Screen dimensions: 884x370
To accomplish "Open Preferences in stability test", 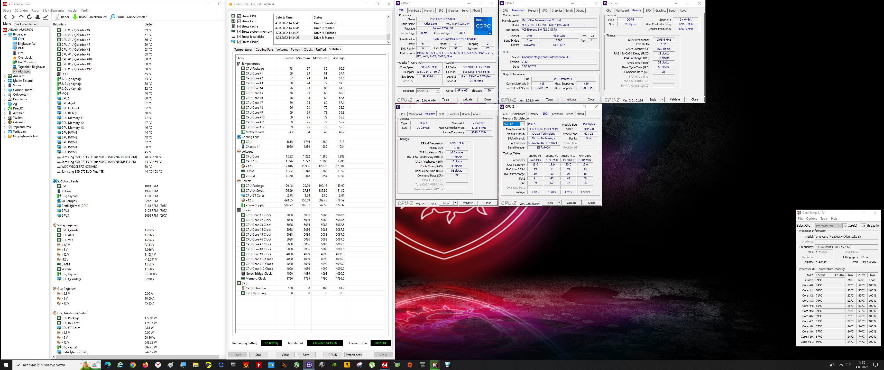I will (353, 355).
